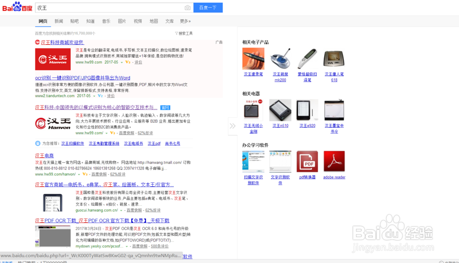Open 汉王科技-中国领先的以模式识别 official result
Screen dimensions: 459x263
[x=96, y=108]
